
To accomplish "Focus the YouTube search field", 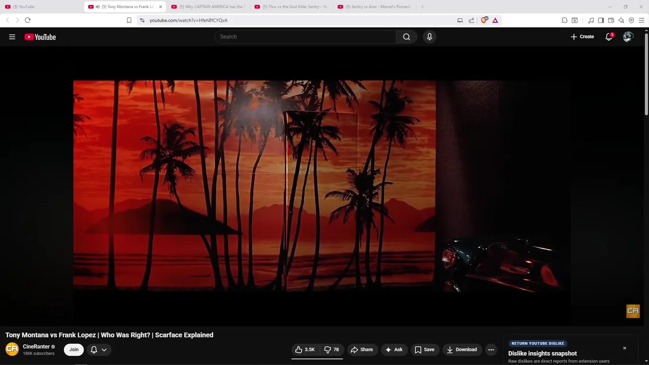I will tap(305, 36).
